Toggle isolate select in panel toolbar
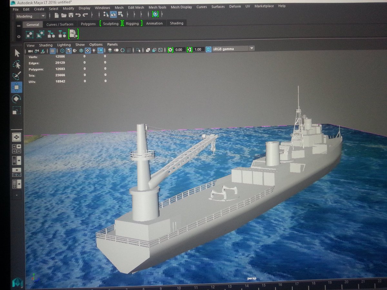Image resolution: width=387 pixels, height=290 pixels. pyautogui.click(x=138, y=51)
